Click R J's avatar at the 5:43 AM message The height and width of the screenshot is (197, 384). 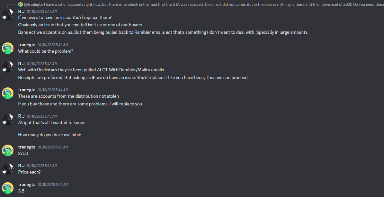click(8, 67)
